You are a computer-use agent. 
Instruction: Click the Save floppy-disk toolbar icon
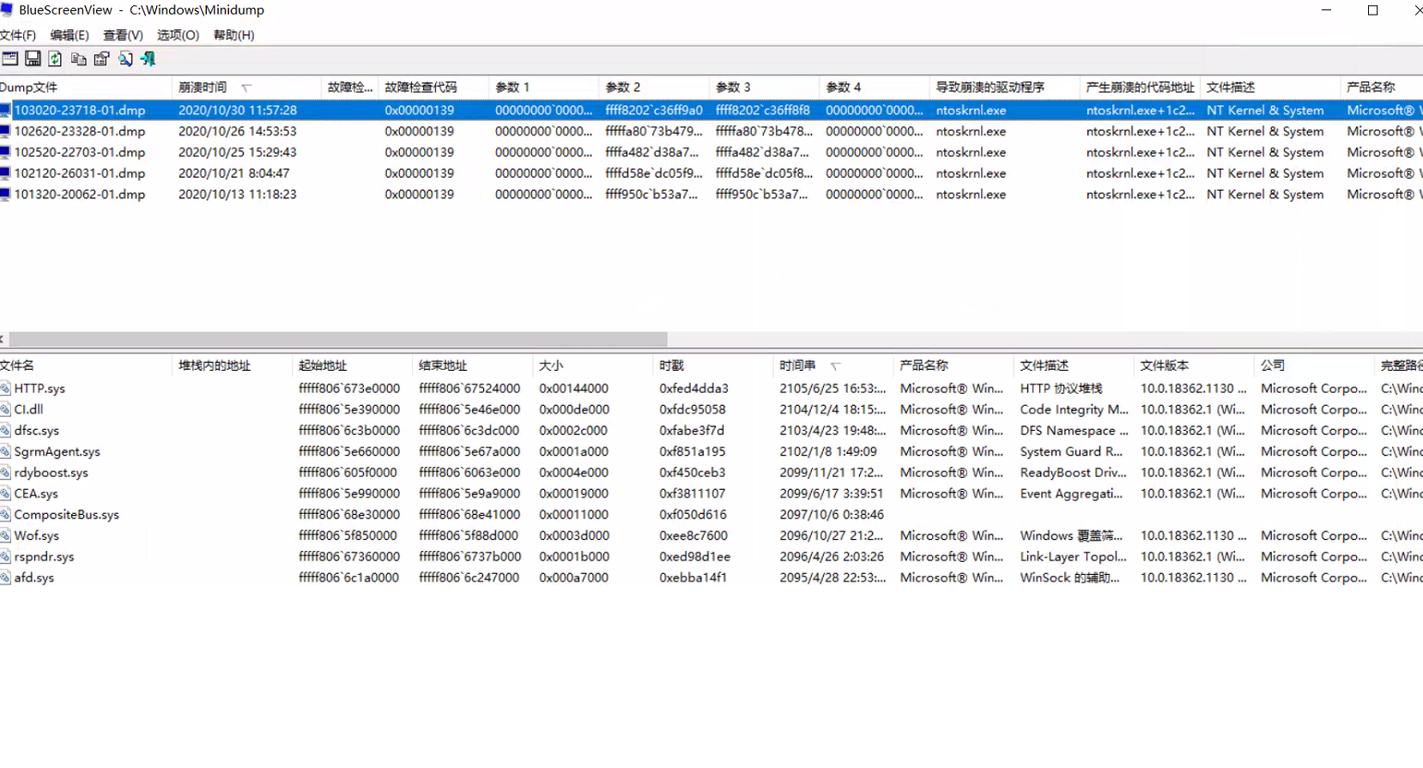33,58
